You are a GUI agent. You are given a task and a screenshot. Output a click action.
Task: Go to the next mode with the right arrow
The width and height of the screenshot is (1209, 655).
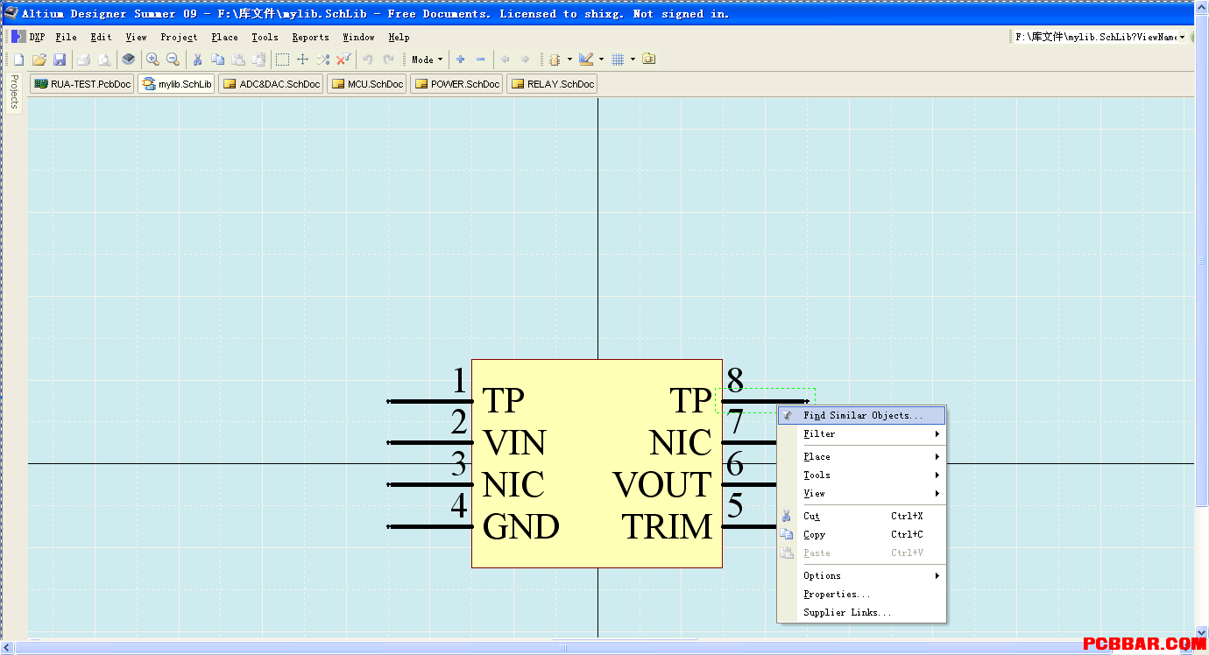pyautogui.click(x=525, y=60)
